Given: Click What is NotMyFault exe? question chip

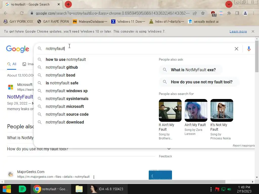Looking at the screenshot, I should pyautogui.click(x=190, y=70).
